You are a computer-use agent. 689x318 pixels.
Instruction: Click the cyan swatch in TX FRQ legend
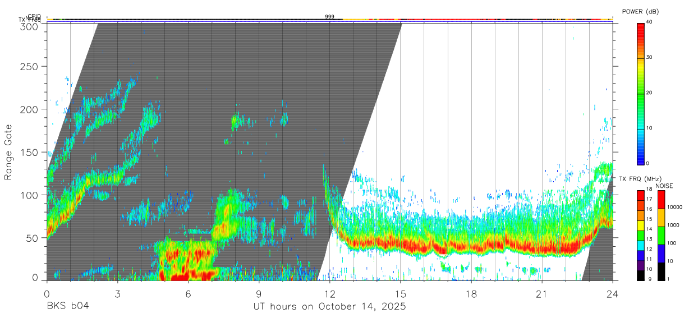click(640, 246)
